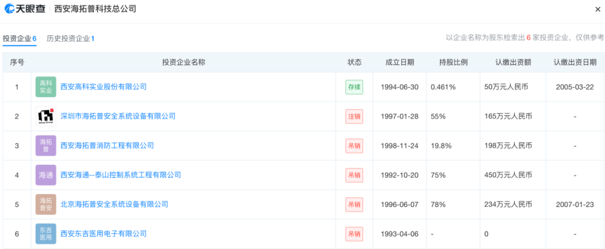Click 165万元人民币 amount cell
The image size is (605, 249).
pyautogui.click(x=508, y=116)
